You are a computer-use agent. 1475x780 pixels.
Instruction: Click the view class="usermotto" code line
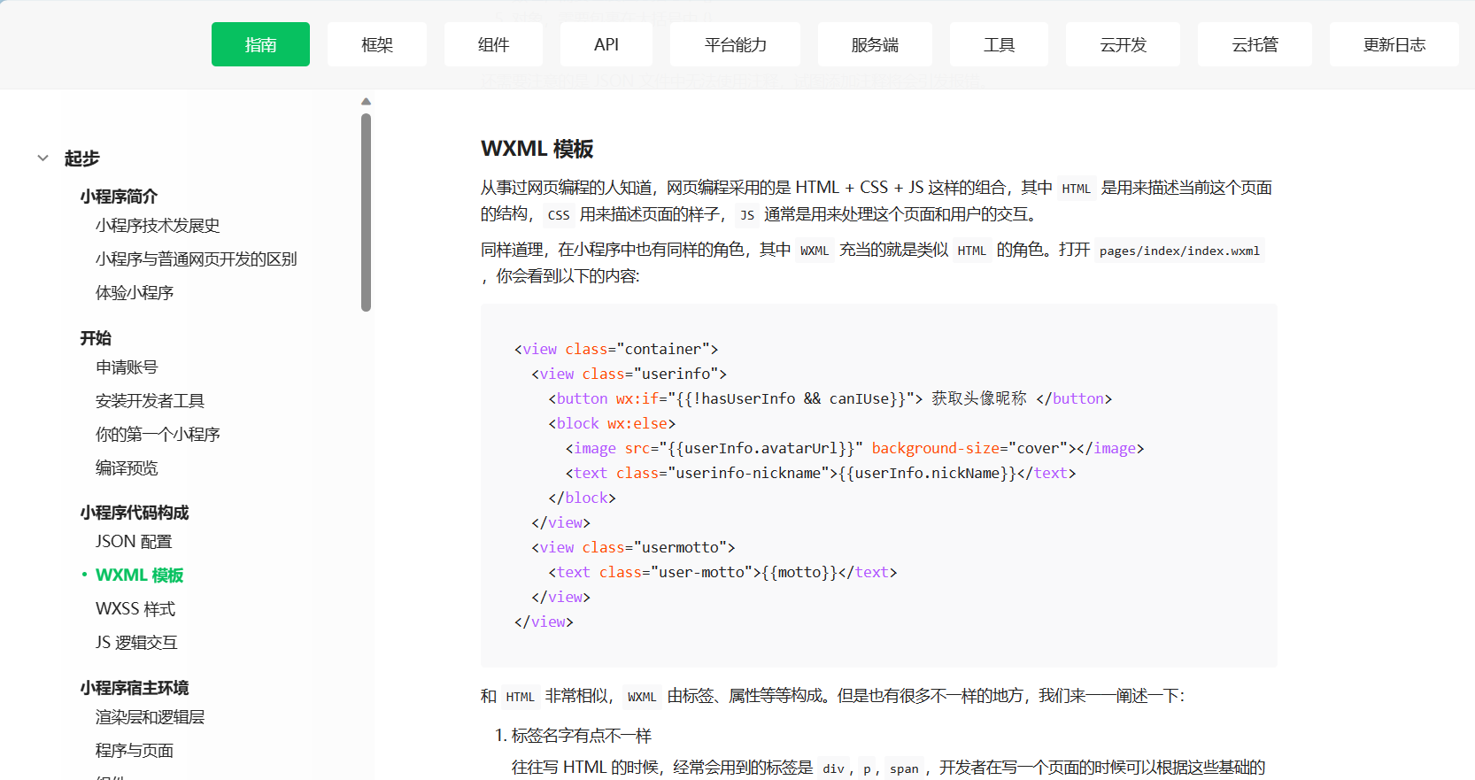[633, 547]
